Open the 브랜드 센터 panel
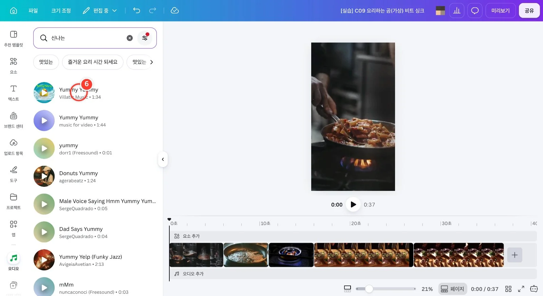 click(x=14, y=120)
